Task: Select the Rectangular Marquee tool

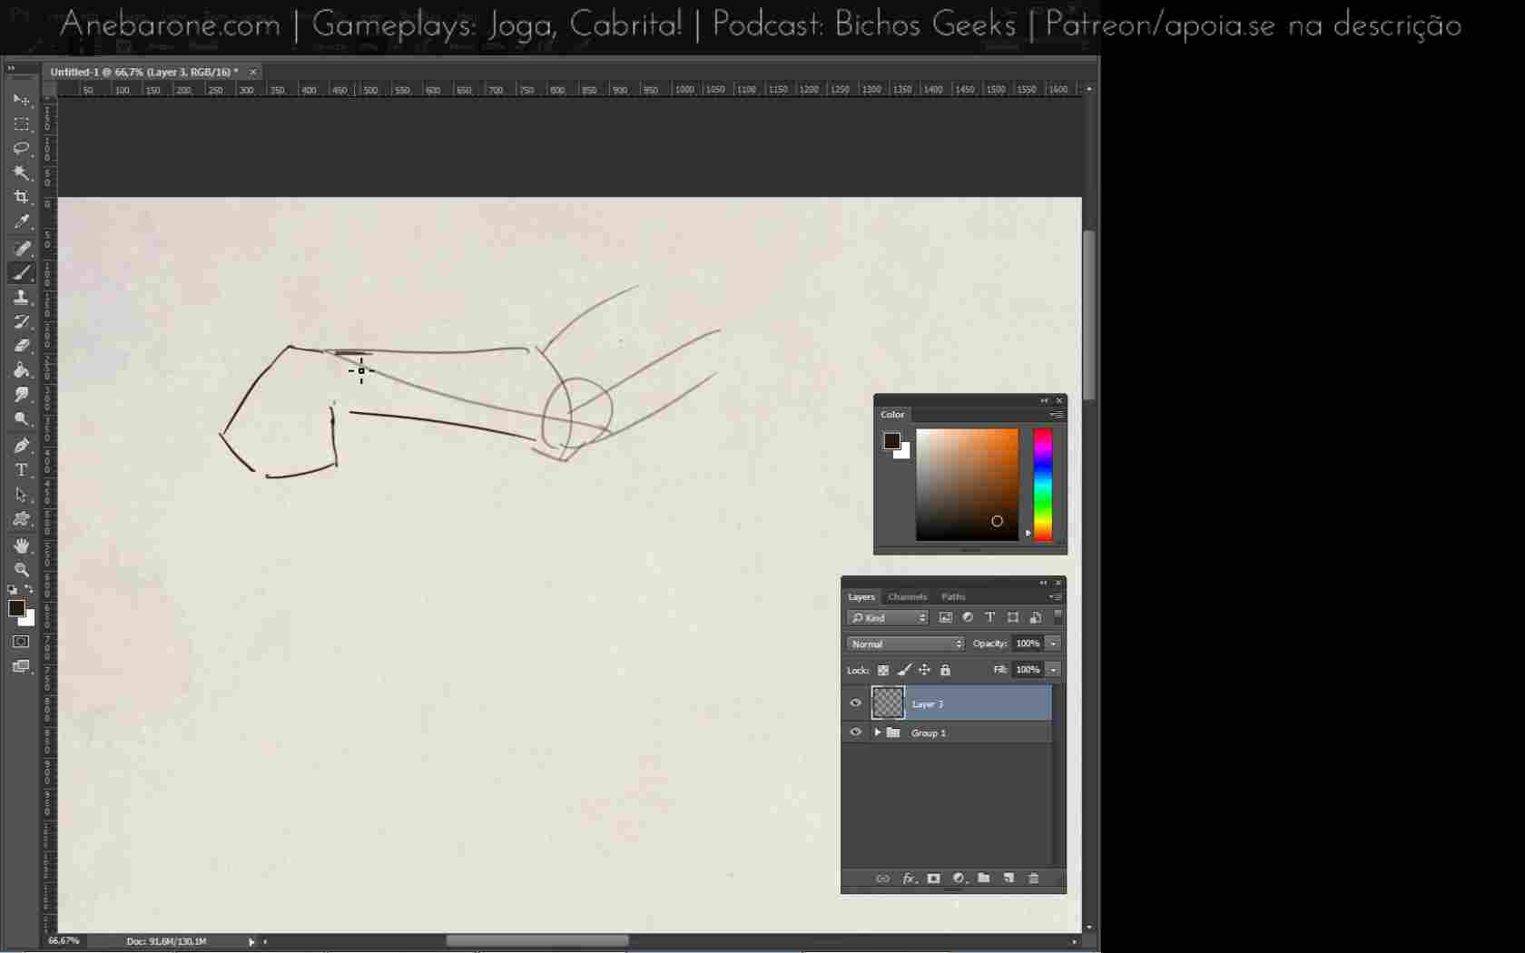Action: tap(22, 123)
